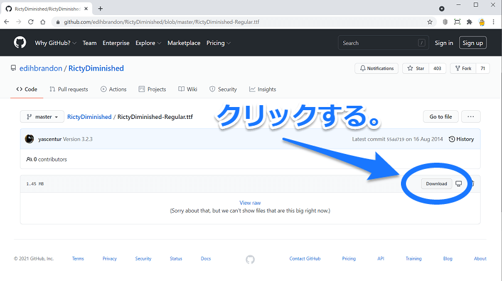Open the commit History link

click(x=461, y=139)
